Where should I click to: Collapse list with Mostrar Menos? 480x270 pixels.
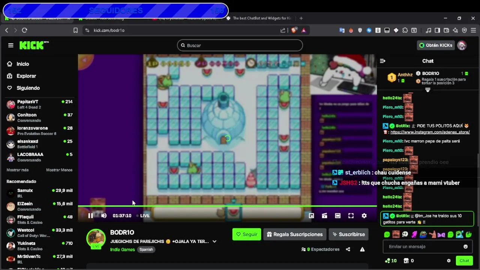[59, 170]
